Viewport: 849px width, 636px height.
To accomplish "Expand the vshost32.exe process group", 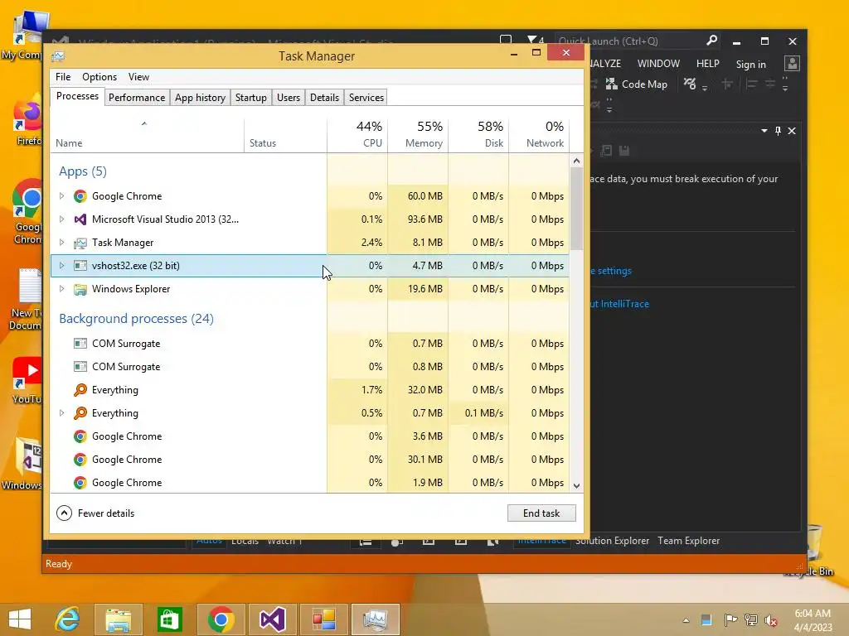I will [x=61, y=266].
